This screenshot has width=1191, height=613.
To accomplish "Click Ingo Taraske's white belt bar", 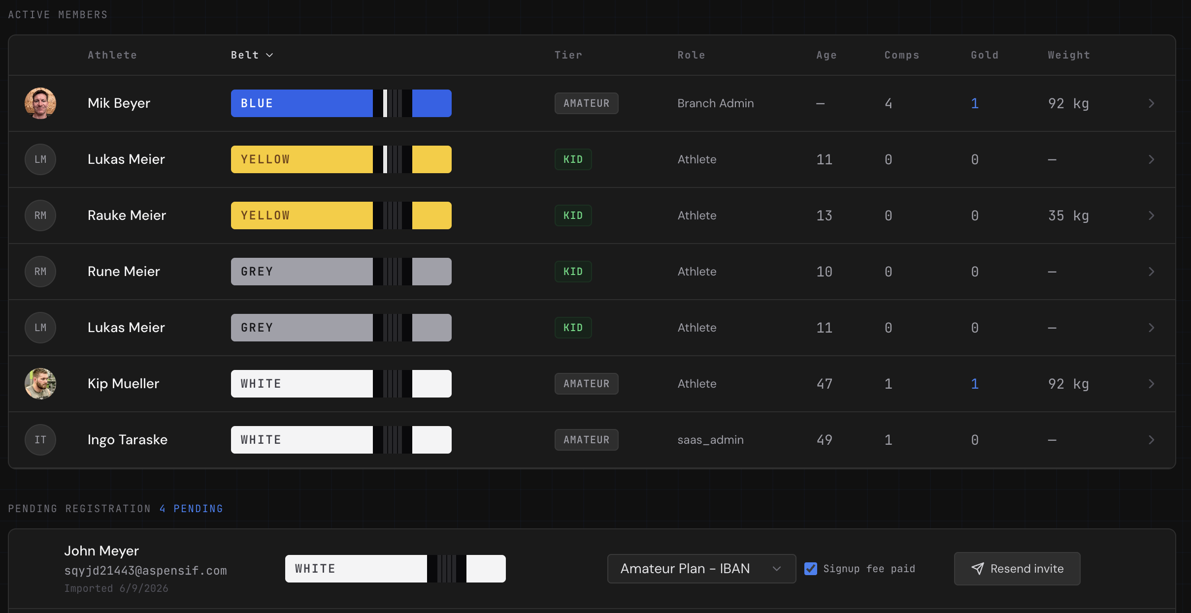I will tap(341, 440).
